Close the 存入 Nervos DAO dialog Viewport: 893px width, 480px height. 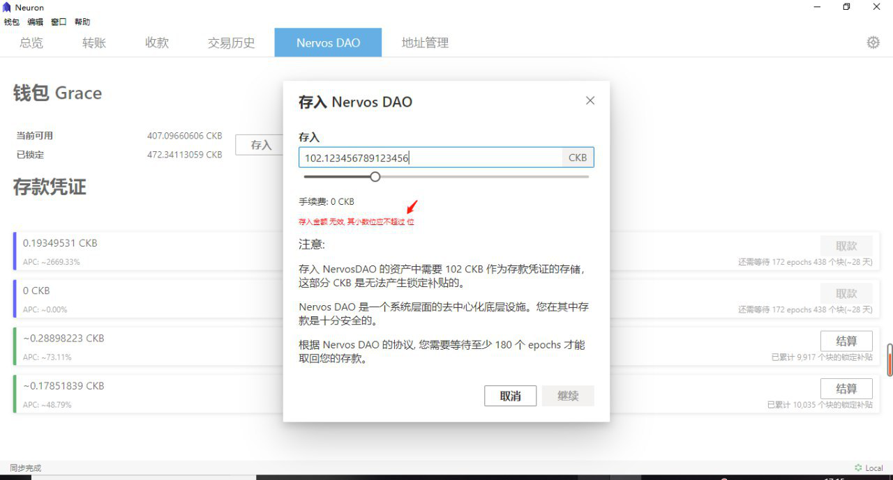[590, 100]
